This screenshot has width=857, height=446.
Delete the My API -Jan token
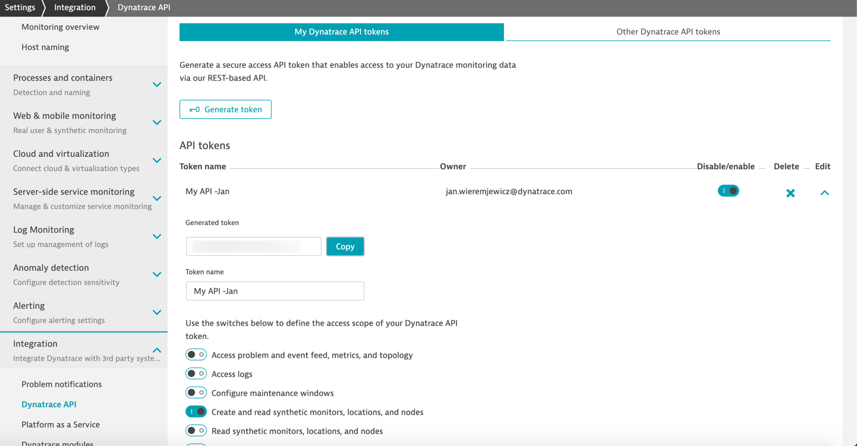(x=790, y=193)
